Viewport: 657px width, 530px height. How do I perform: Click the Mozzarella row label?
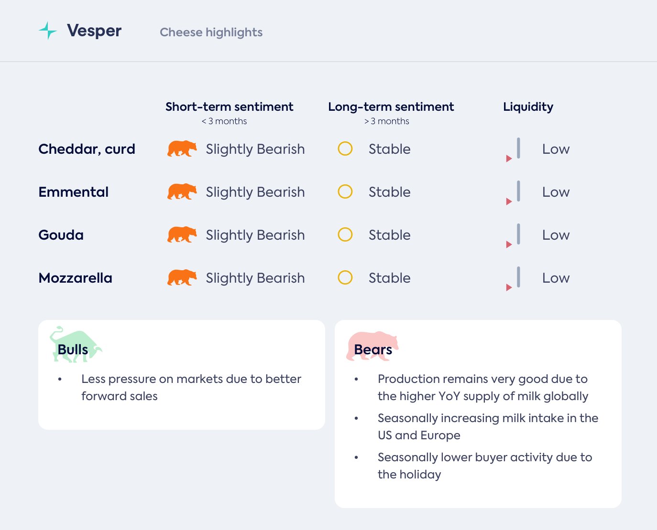pyautogui.click(x=76, y=278)
